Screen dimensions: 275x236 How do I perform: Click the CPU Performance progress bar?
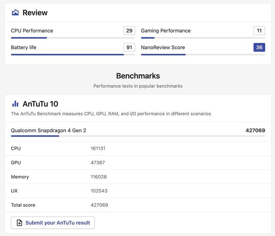[73, 38]
